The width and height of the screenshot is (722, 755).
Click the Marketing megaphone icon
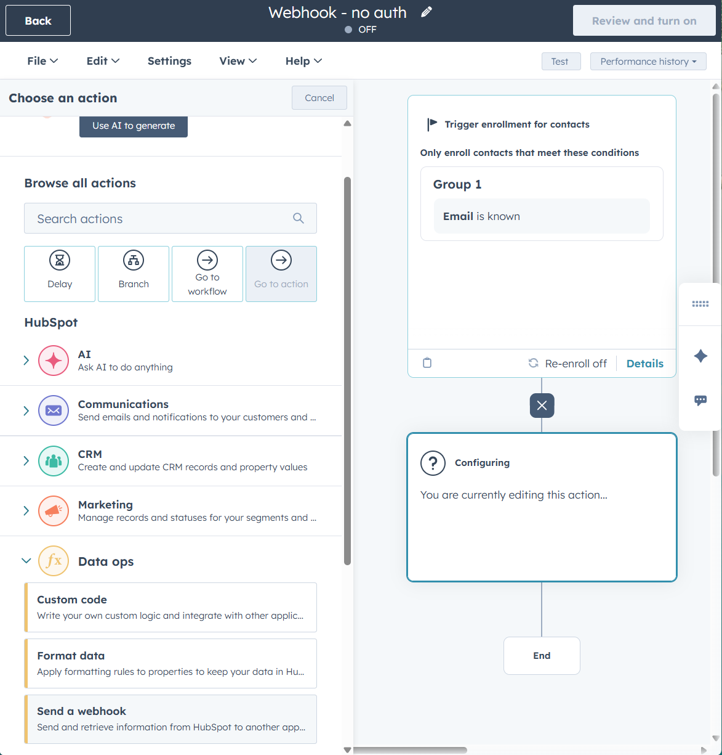tap(53, 511)
